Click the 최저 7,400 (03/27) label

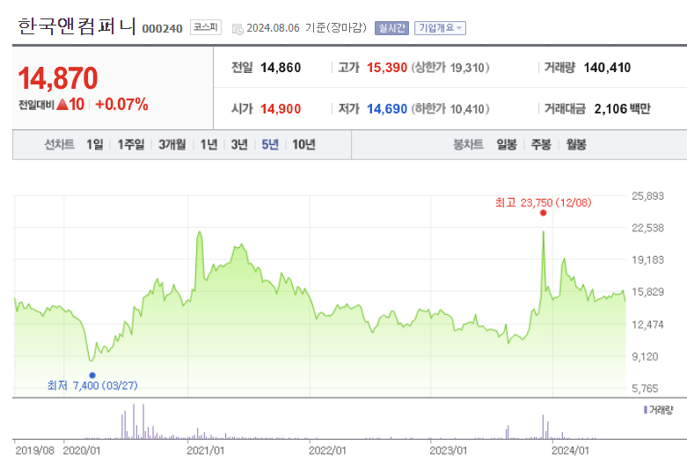[92, 385]
